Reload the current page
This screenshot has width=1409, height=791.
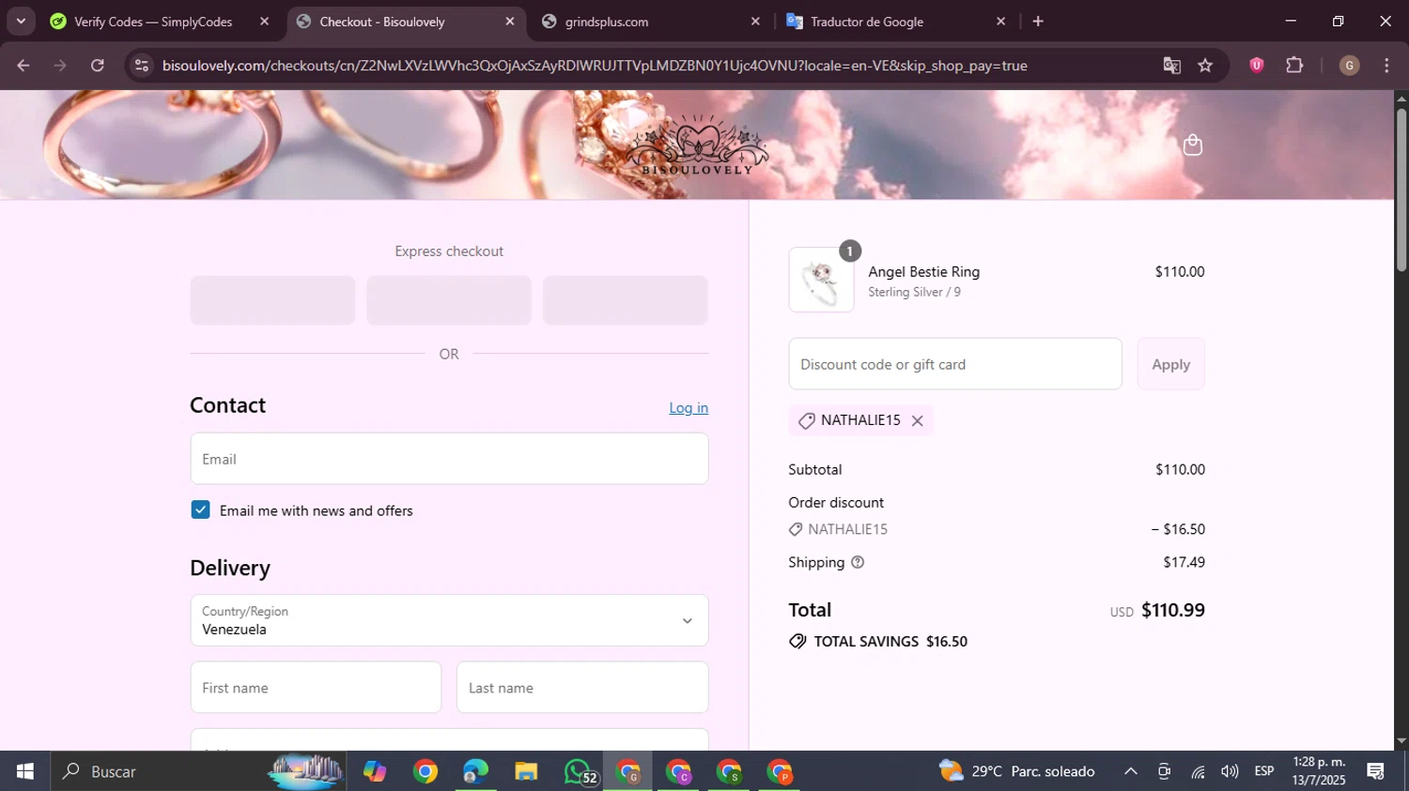tap(98, 66)
